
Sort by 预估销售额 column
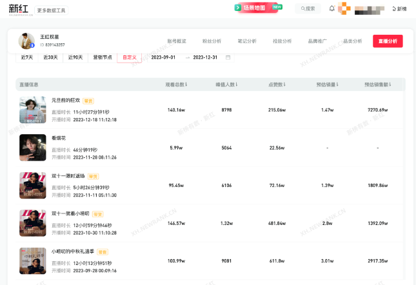click(377, 84)
